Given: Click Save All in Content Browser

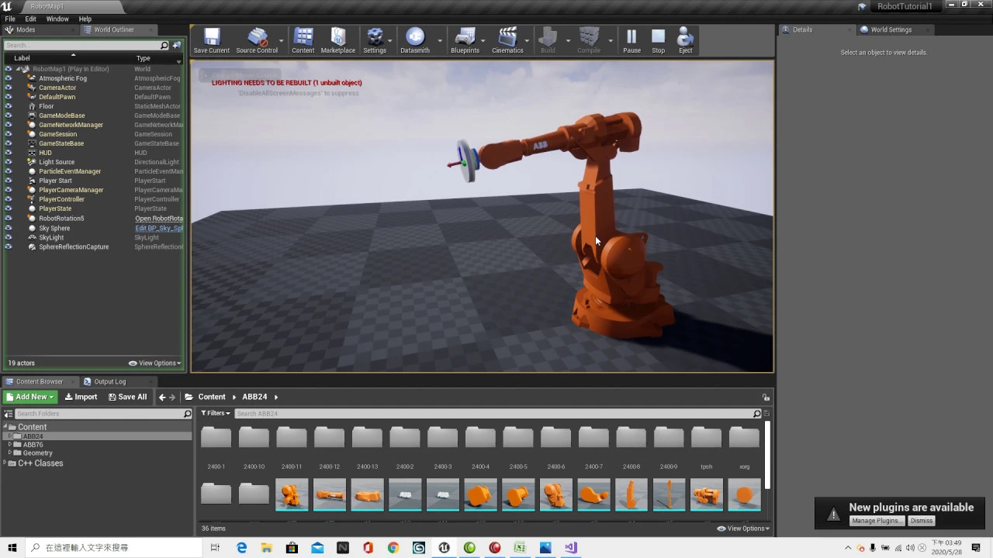Looking at the screenshot, I should 127,397.
